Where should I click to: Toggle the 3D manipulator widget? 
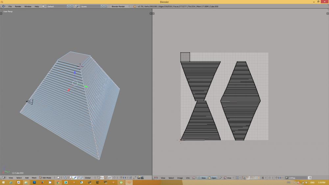[71, 178]
